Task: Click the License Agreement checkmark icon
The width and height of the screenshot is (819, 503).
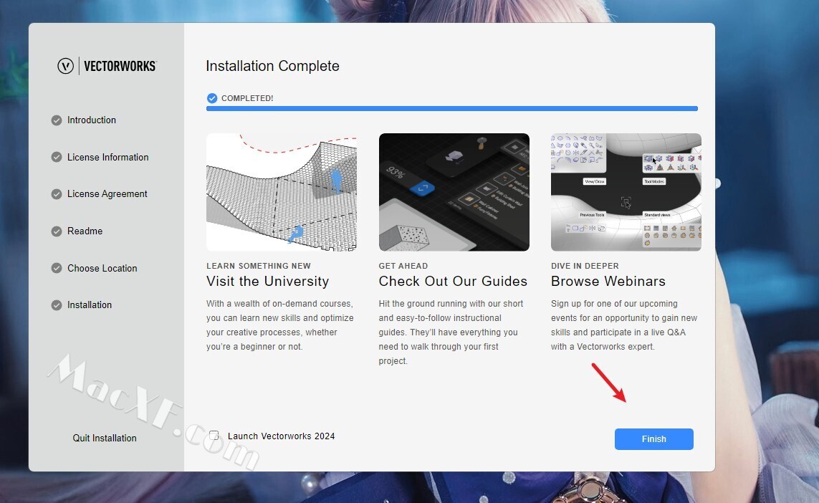Action: pos(57,194)
